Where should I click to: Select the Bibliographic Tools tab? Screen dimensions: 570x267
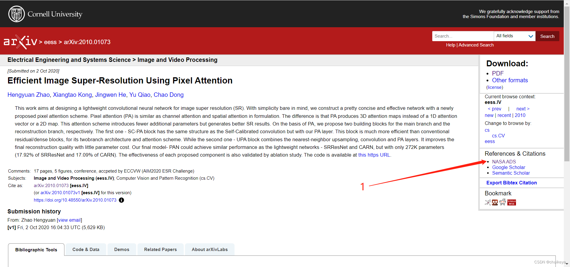coord(36,250)
